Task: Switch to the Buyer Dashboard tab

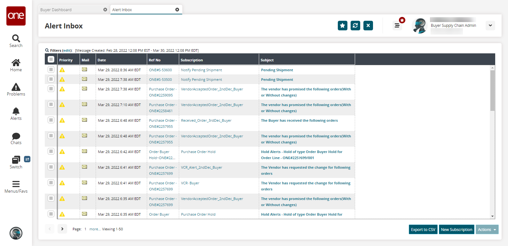Action: (x=56, y=10)
